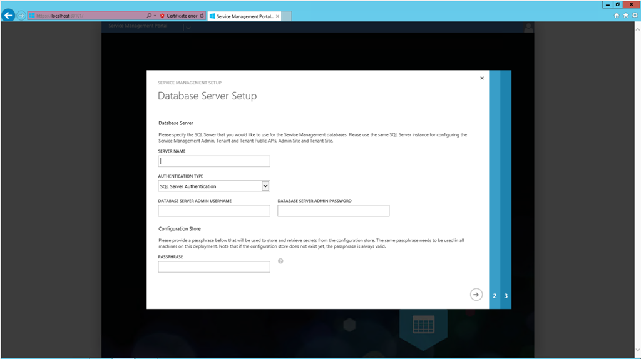Screen dimensions: 641x359
Task: Expand the Authentication Type dropdown
Action: coord(265,186)
